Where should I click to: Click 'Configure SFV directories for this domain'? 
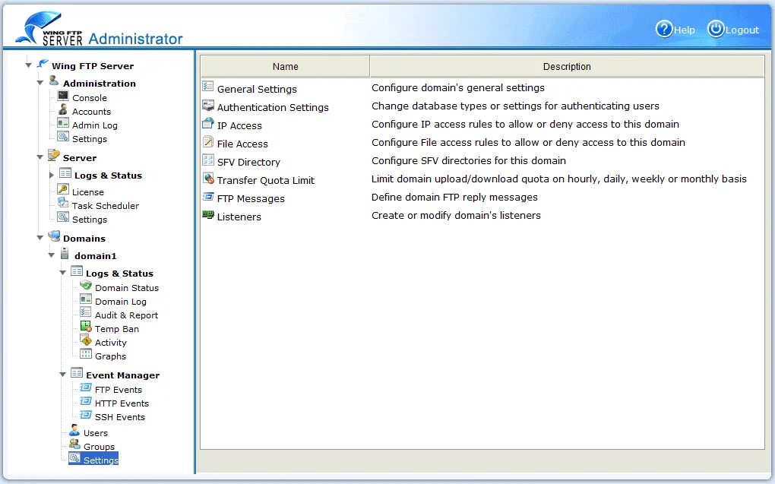coord(469,160)
